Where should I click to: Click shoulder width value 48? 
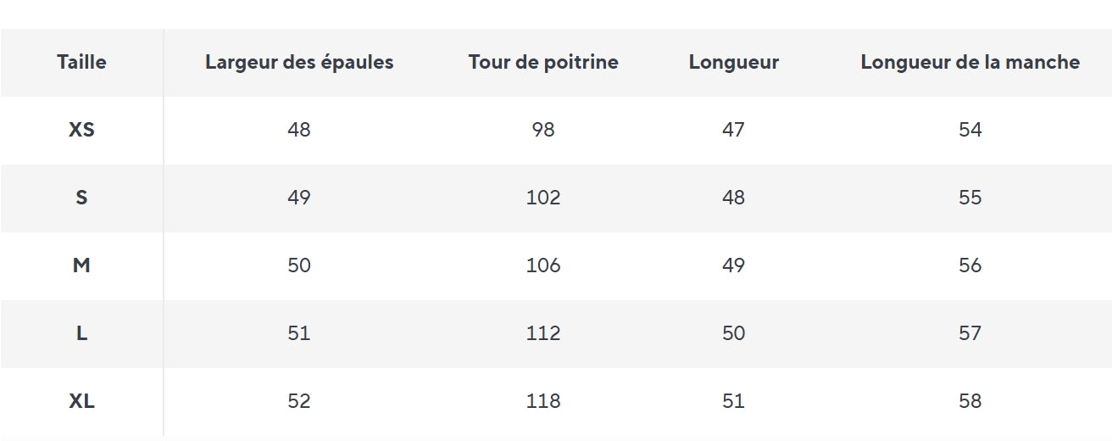[x=299, y=130]
